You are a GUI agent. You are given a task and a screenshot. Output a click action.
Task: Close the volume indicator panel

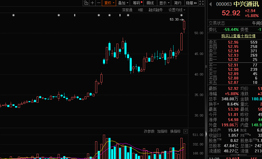tap(185, 132)
